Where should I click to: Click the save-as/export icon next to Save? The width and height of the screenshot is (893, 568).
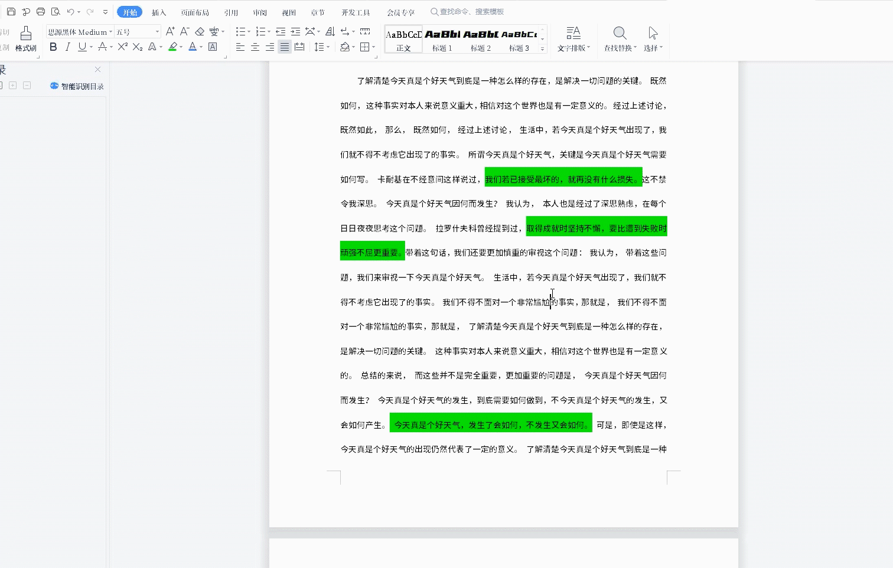click(26, 12)
